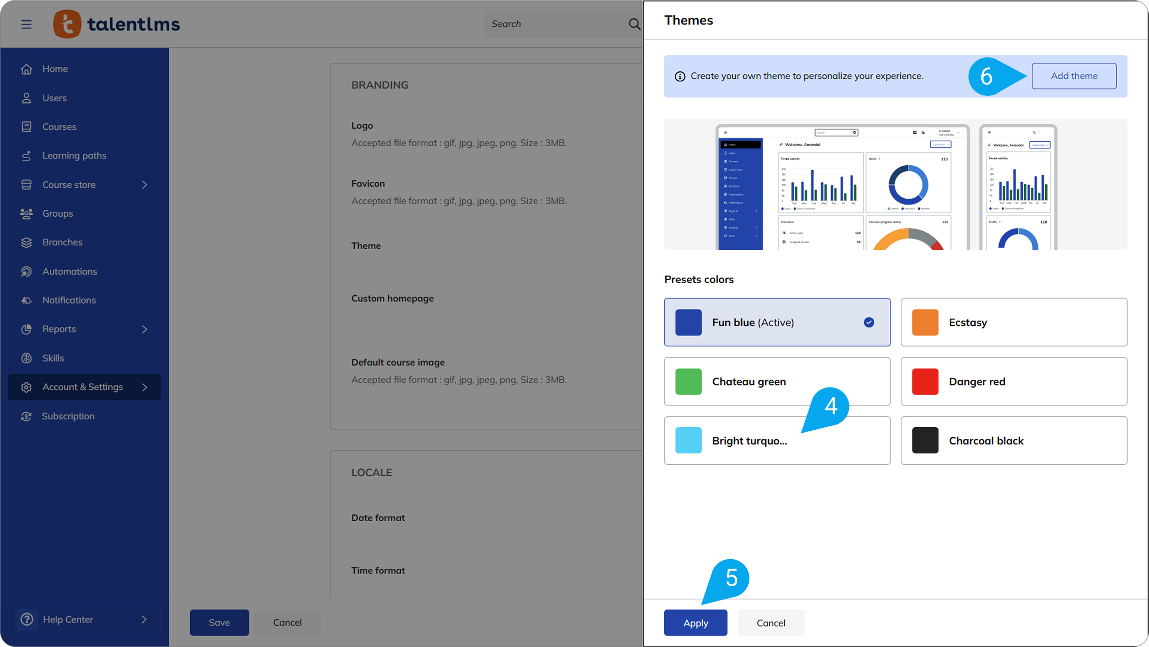
Task: Click the Add theme button
Action: click(1074, 76)
